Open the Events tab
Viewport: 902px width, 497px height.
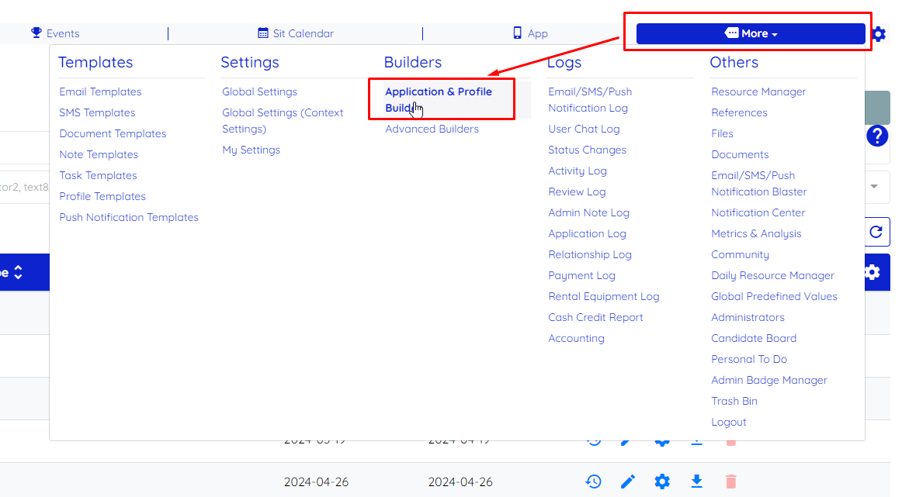coord(55,33)
